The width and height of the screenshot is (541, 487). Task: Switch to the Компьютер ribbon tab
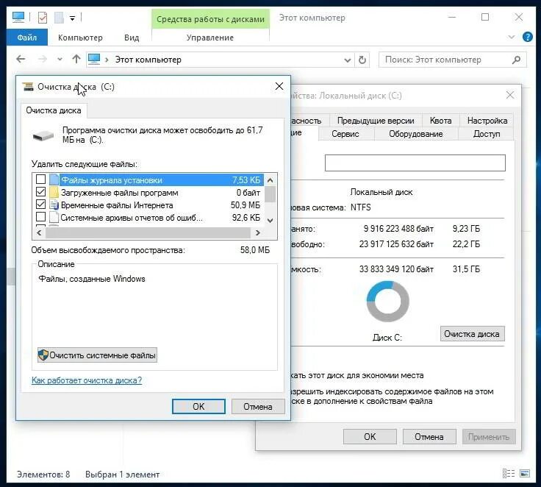click(x=80, y=38)
